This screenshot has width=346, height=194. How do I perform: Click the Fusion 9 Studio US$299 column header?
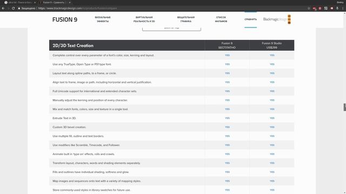pyautogui.click(x=272, y=45)
